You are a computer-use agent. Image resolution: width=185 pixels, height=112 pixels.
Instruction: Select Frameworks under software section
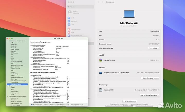pyautogui.click(x=14, y=98)
